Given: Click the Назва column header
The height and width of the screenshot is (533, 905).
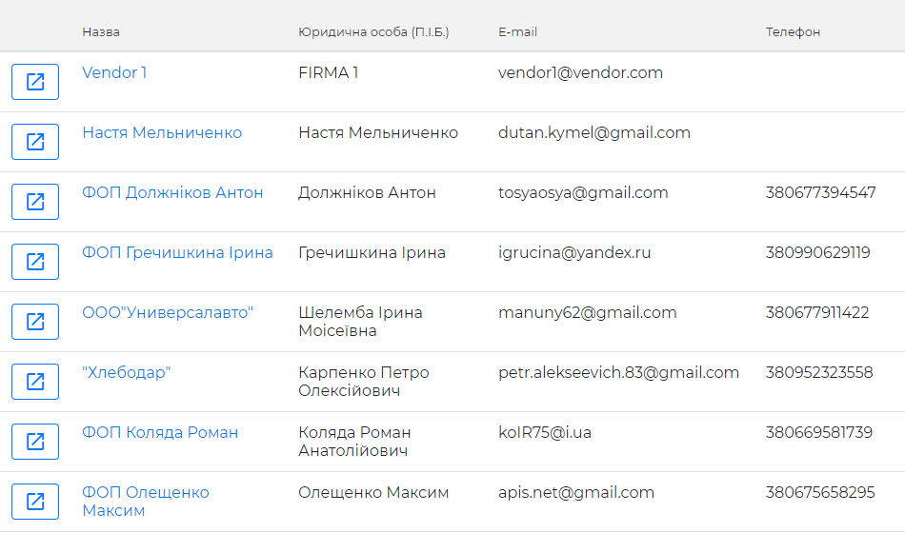Looking at the screenshot, I should (x=101, y=32).
